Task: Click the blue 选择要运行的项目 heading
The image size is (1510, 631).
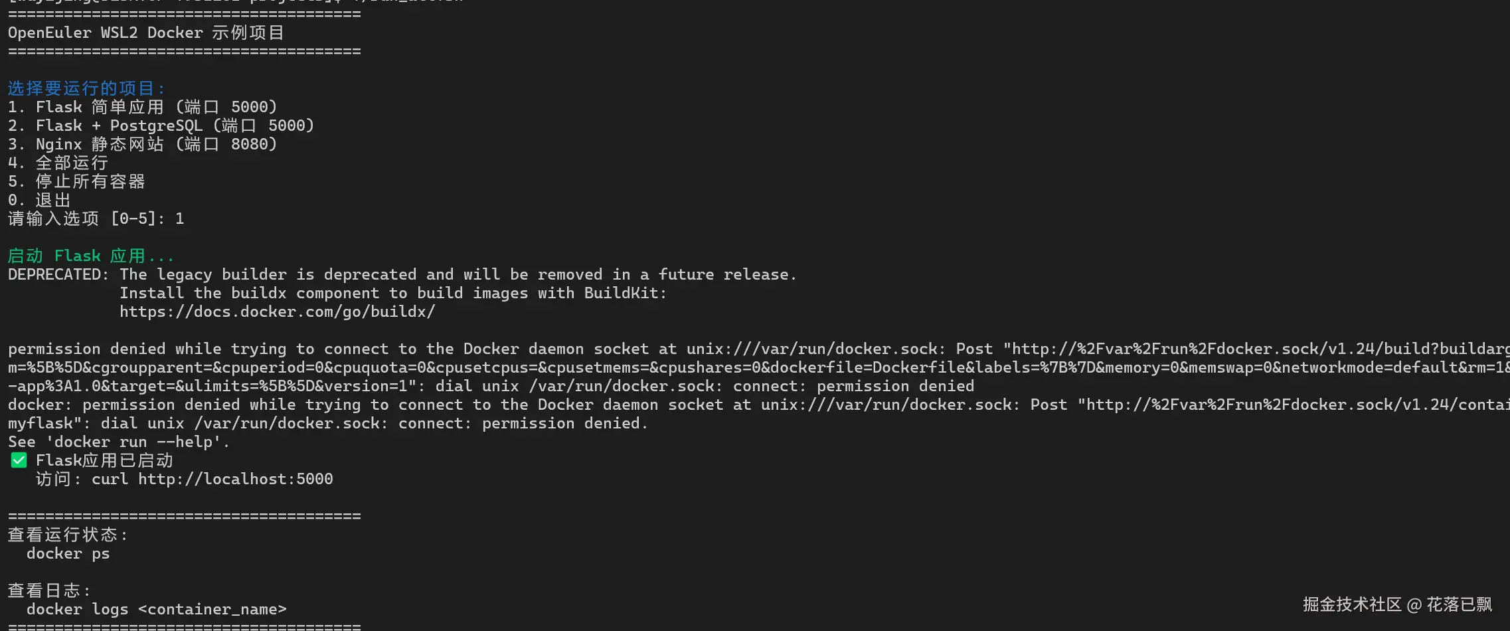Action: click(x=86, y=88)
